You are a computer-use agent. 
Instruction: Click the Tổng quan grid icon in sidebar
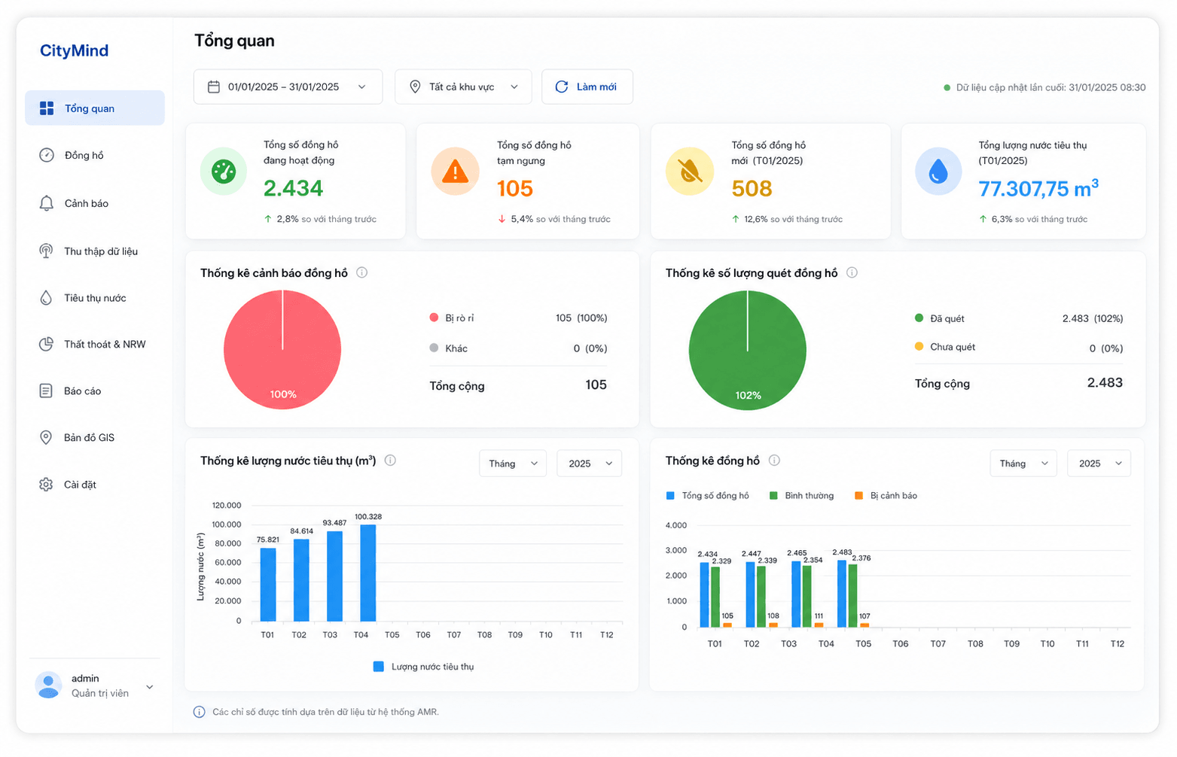point(47,108)
